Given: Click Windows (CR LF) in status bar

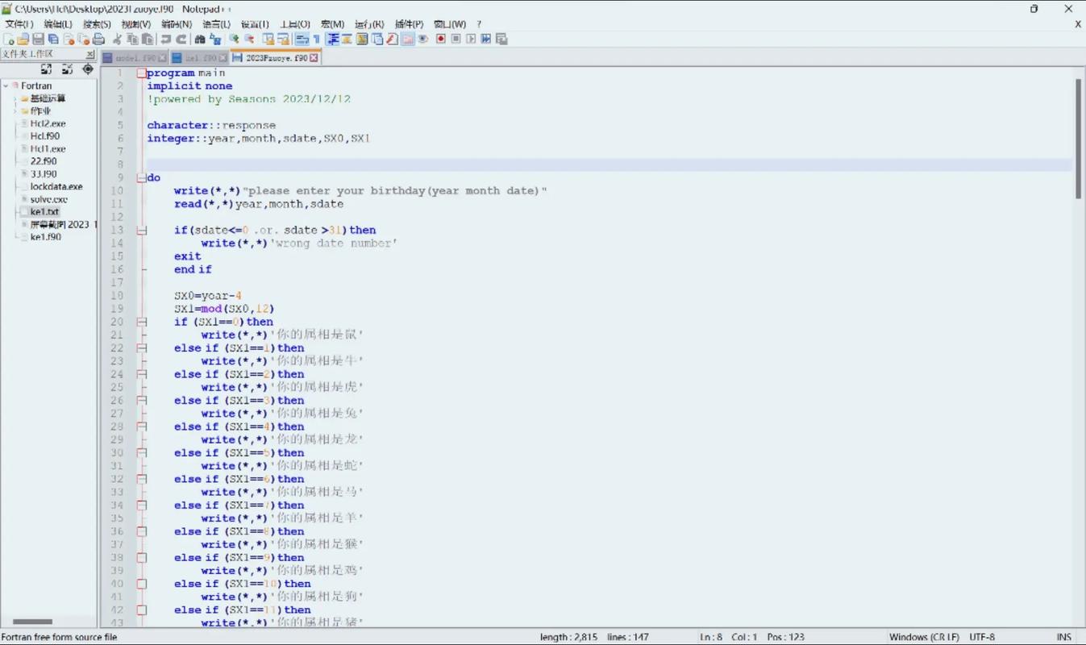Looking at the screenshot, I should [x=924, y=637].
